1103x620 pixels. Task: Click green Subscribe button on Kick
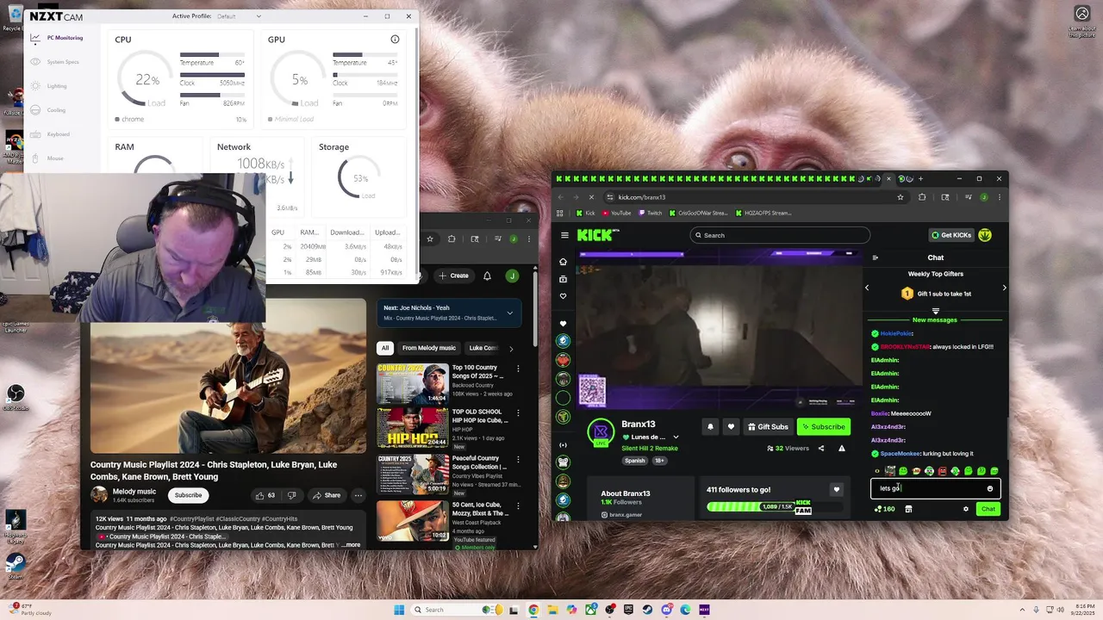823,426
